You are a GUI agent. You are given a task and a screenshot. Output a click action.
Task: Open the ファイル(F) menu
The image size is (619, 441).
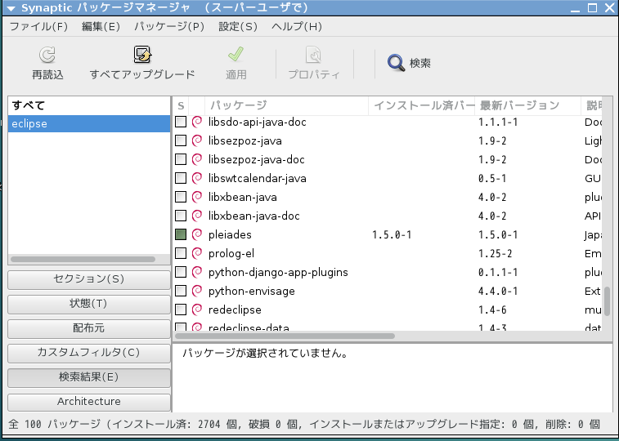38,26
